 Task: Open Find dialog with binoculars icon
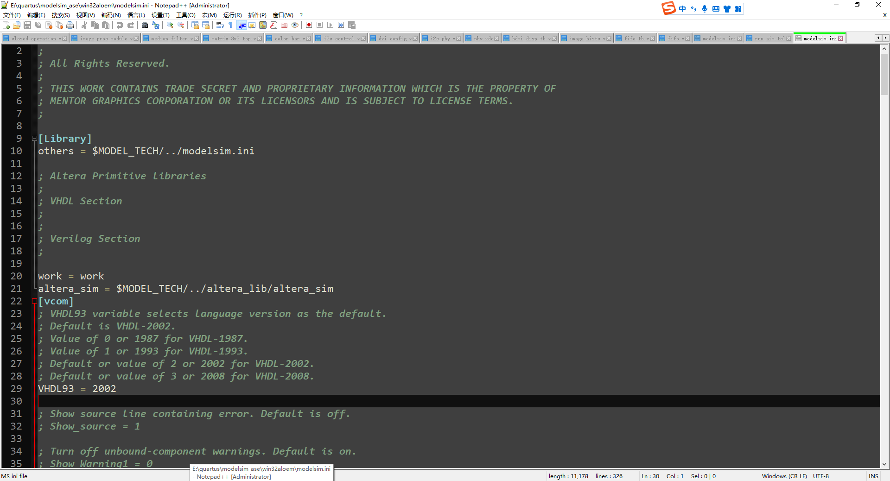point(144,25)
